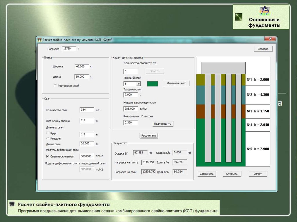
Task: Click the 'Подтвердить' button
Action: 163,124
